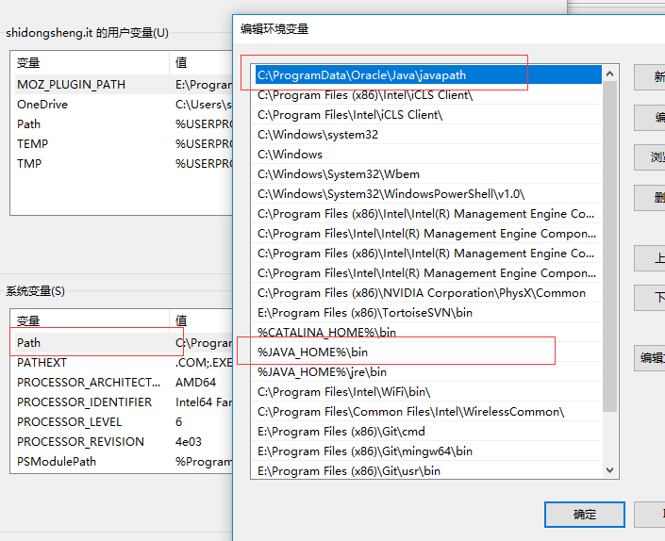665x541 pixels.
Task: Select C:\ProgramData\Oracle\Java\javapath entry
Action: click(427, 75)
